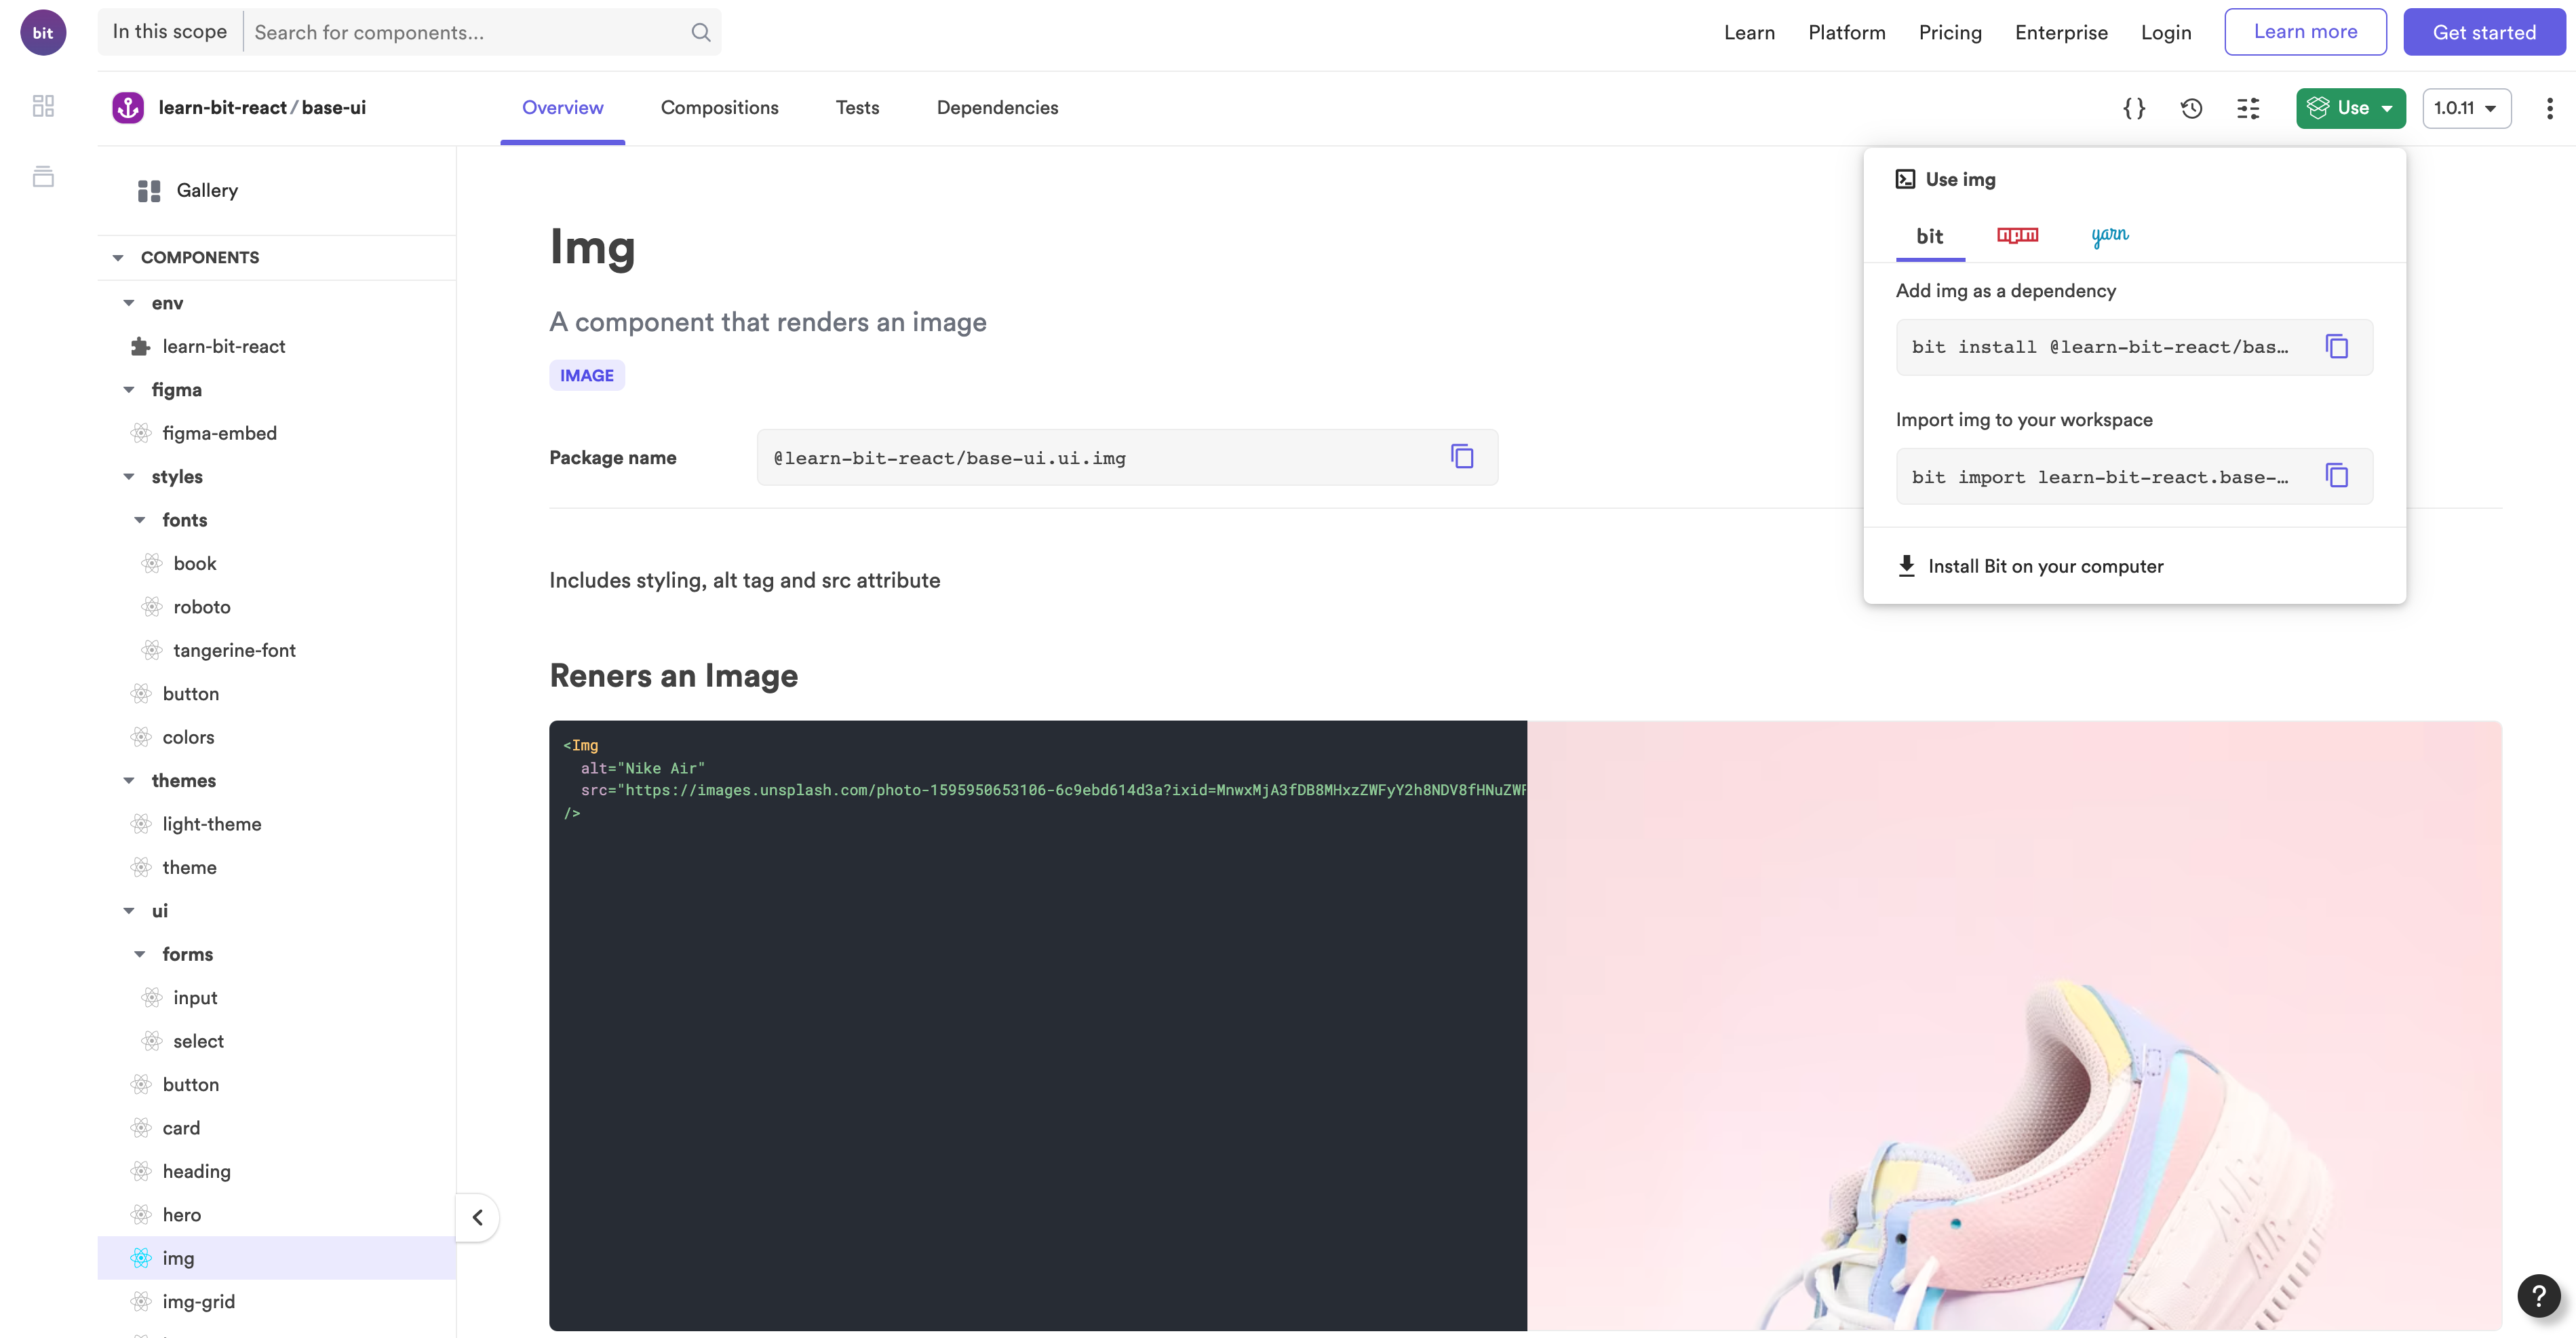Collapse the fonts folder
Screen dimensions: 2576x1338
pyautogui.click(x=140, y=520)
